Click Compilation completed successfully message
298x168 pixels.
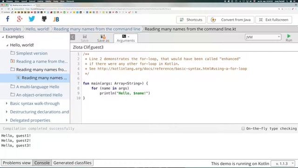[x=39, y=129]
